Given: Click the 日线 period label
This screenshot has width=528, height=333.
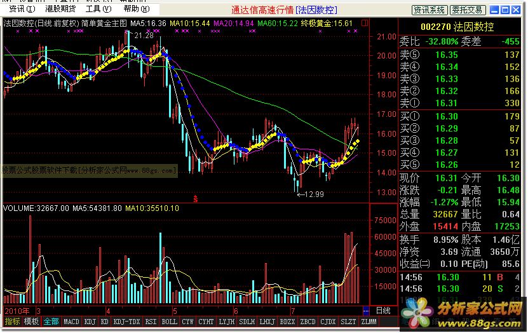Looking at the screenshot, I should pyautogui.click(x=383, y=311).
